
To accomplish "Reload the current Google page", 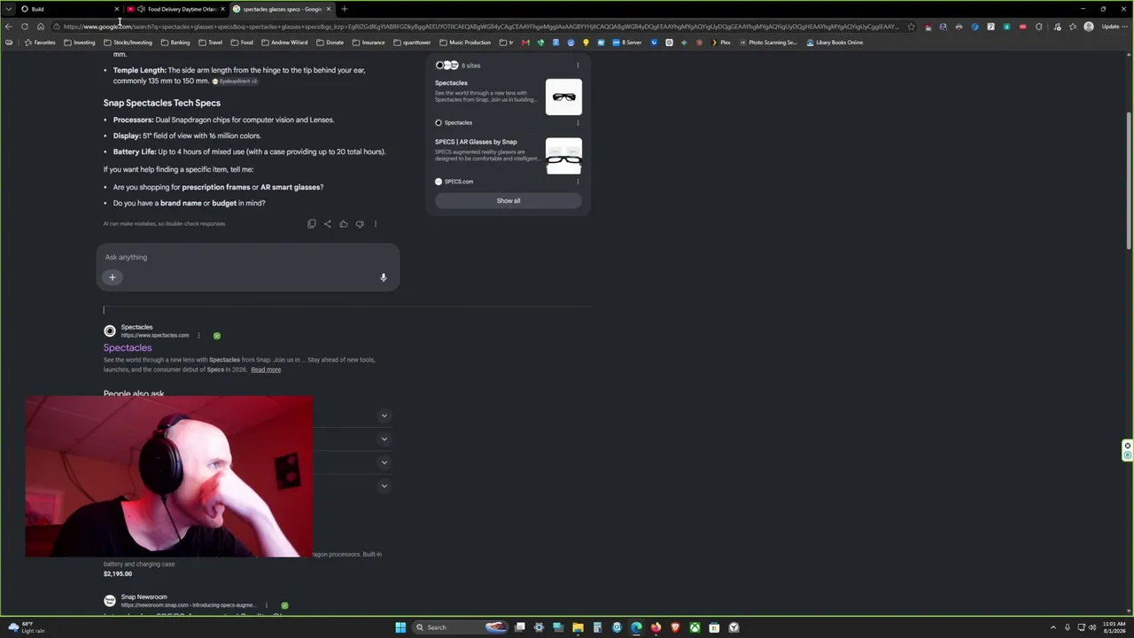I will [x=24, y=27].
